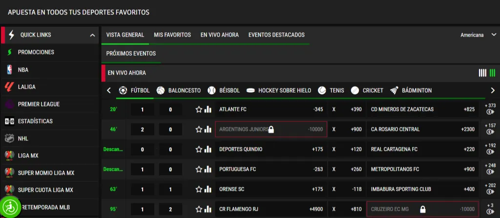This screenshot has width=500, height=218.
Task: Switch to the green three-column layout view
Action: tap(492, 73)
